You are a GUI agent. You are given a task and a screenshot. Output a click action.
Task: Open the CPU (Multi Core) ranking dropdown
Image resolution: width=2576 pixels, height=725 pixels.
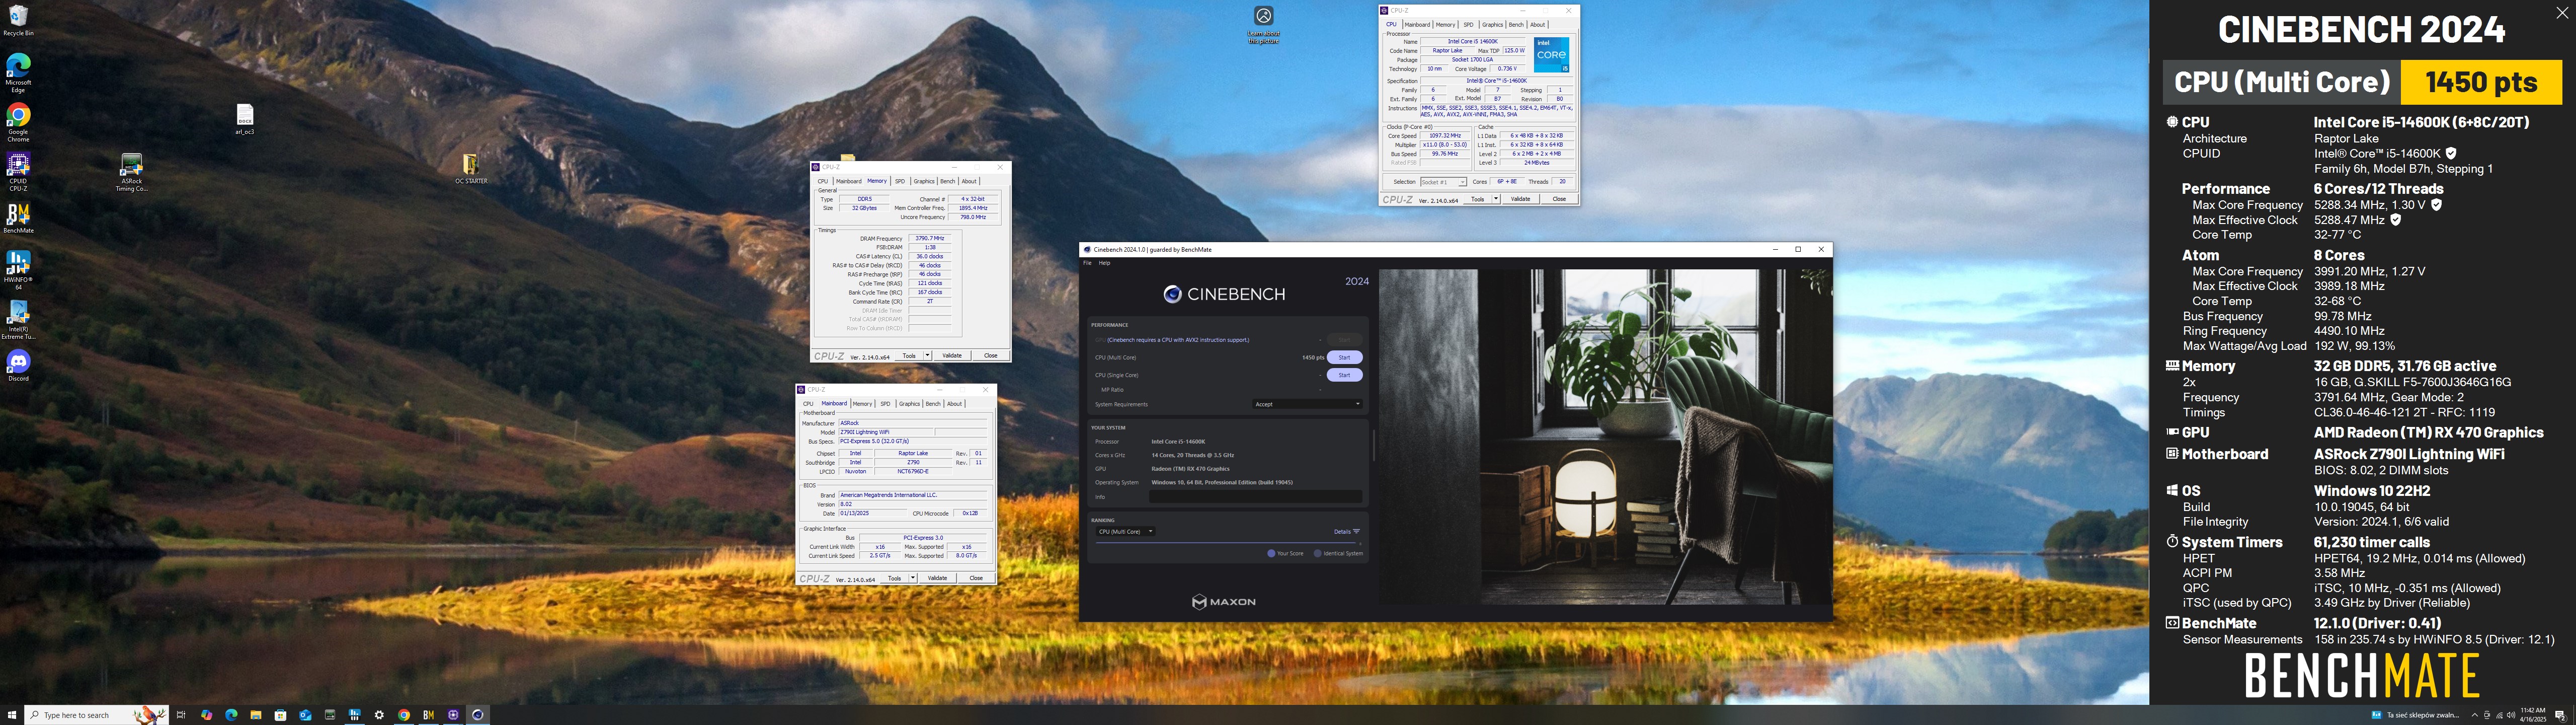pyautogui.click(x=1126, y=532)
